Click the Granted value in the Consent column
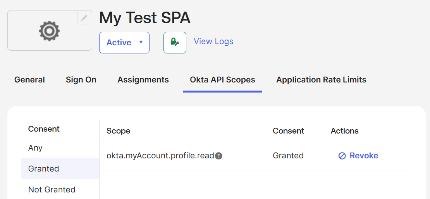Viewport: 430px width, 199px height. tap(288, 156)
